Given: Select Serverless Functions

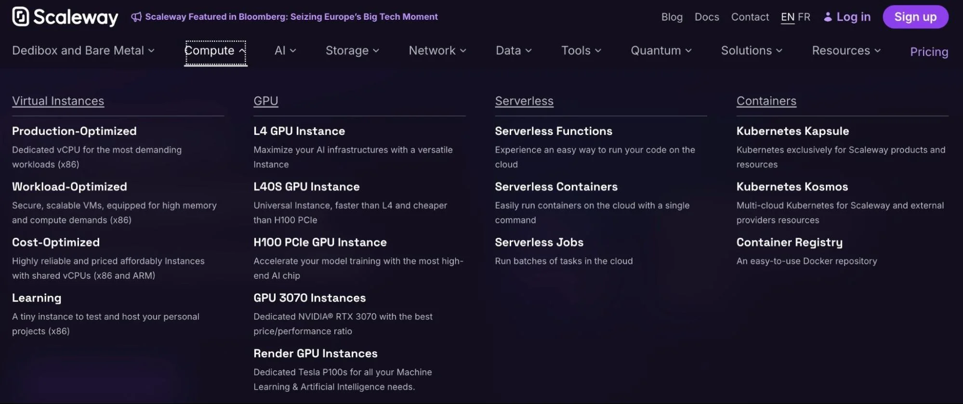Looking at the screenshot, I should pyautogui.click(x=554, y=131).
